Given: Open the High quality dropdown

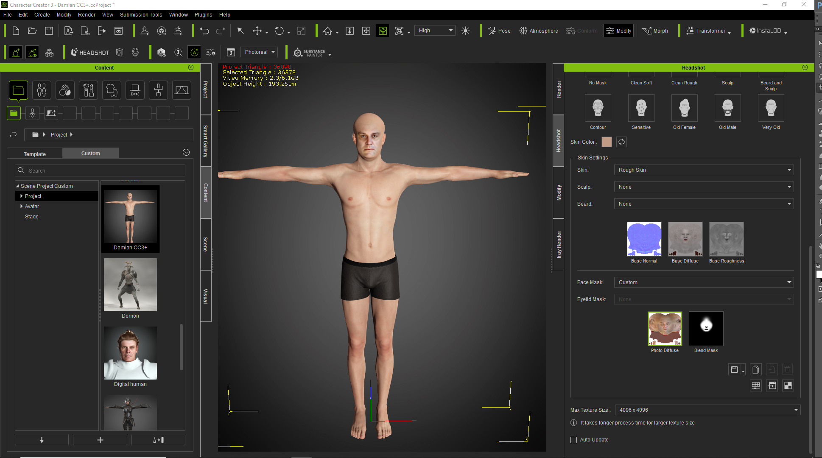Looking at the screenshot, I should pyautogui.click(x=435, y=31).
